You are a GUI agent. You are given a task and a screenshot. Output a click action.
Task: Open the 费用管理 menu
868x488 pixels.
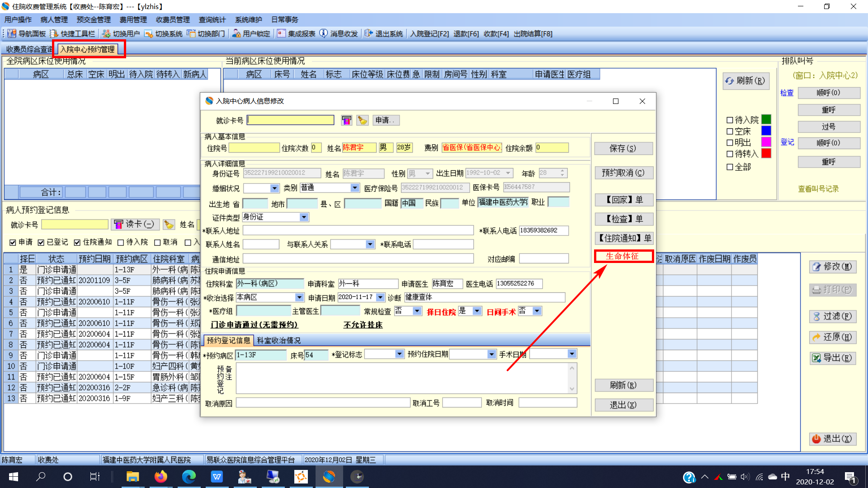[133, 20]
